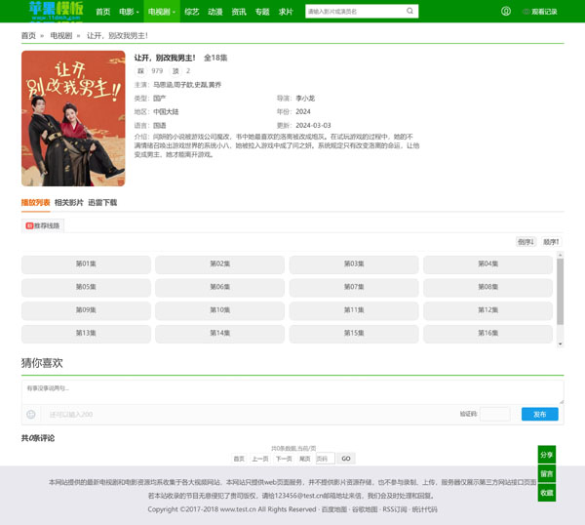Click the episode list scrollbar
Screen dimensions: 585x525
pos(560,293)
